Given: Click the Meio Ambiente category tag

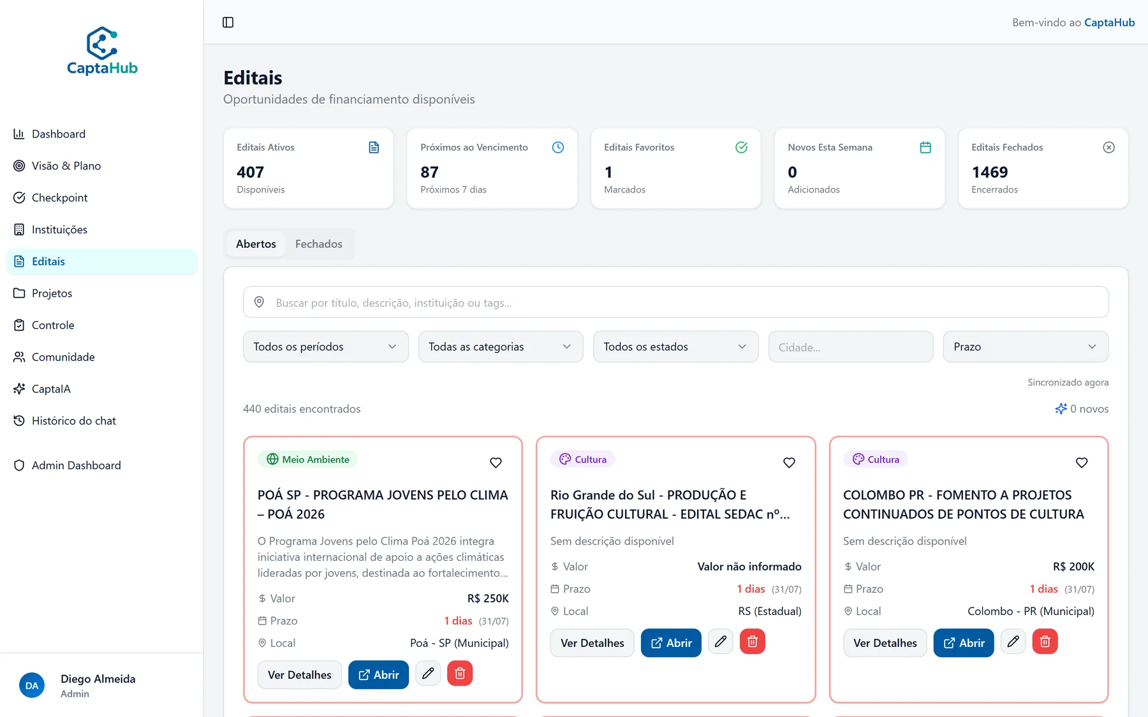Looking at the screenshot, I should (x=307, y=460).
